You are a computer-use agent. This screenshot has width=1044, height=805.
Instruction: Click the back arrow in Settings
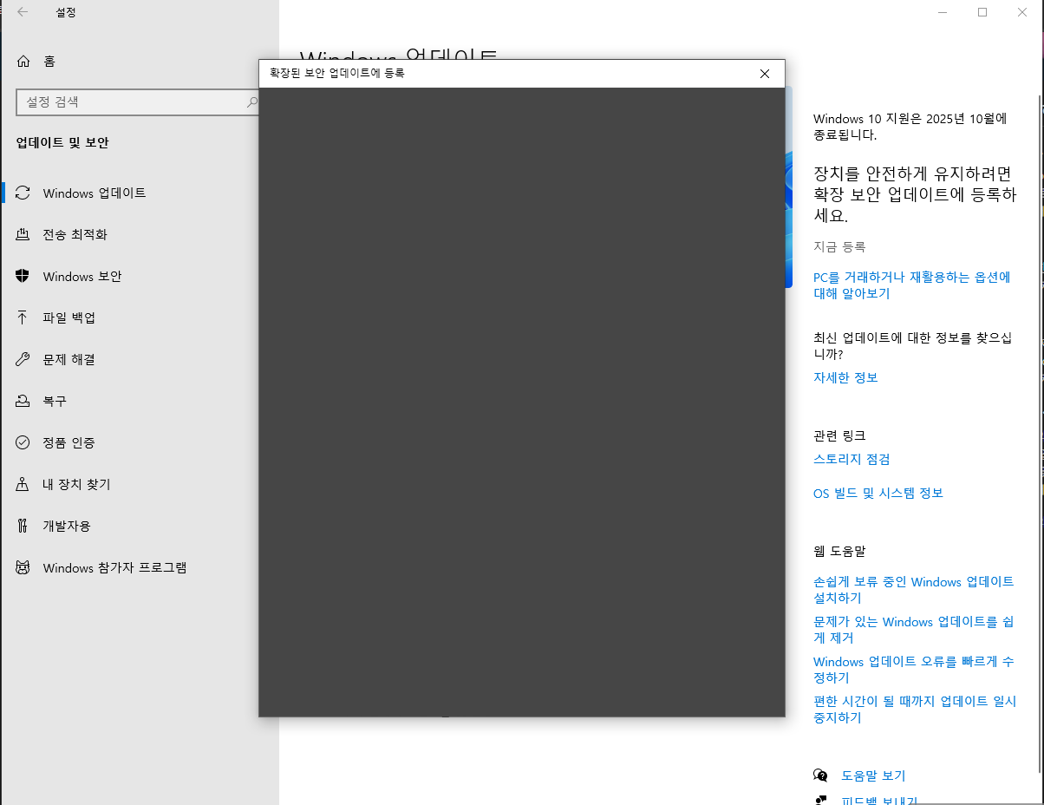pyautogui.click(x=23, y=12)
